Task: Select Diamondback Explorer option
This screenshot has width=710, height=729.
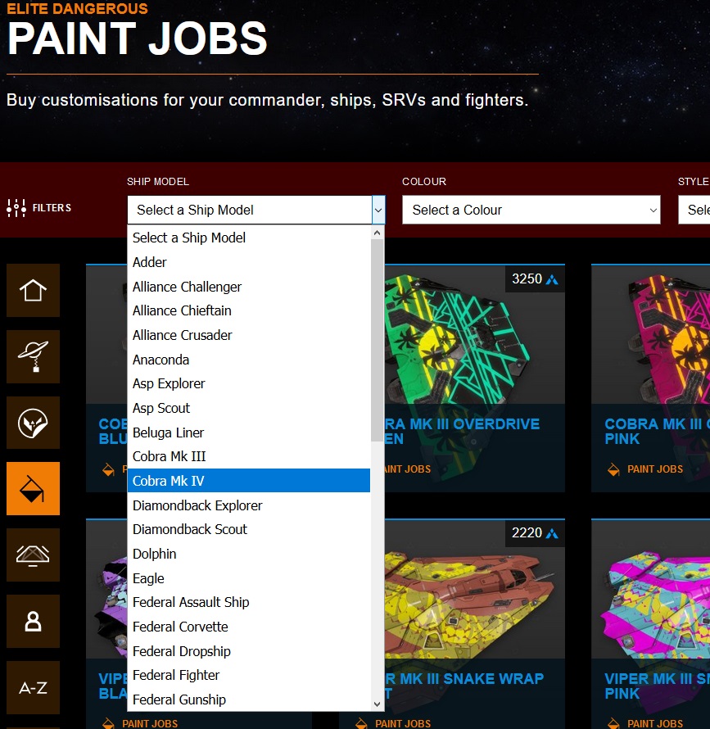Action: point(249,505)
